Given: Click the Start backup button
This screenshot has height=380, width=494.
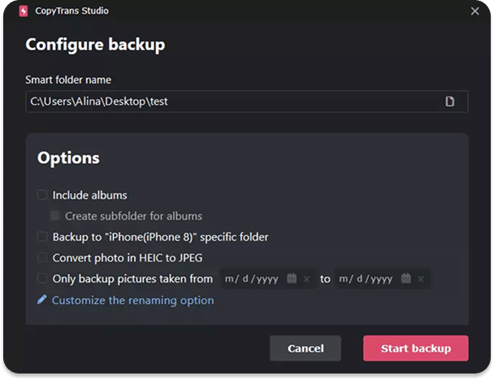Looking at the screenshot, I should click(x=415, y=348).
